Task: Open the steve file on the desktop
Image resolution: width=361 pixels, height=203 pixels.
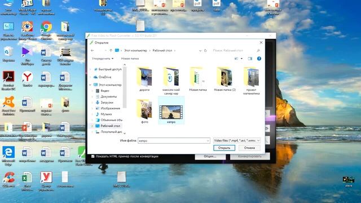Action: click(349, 182)
